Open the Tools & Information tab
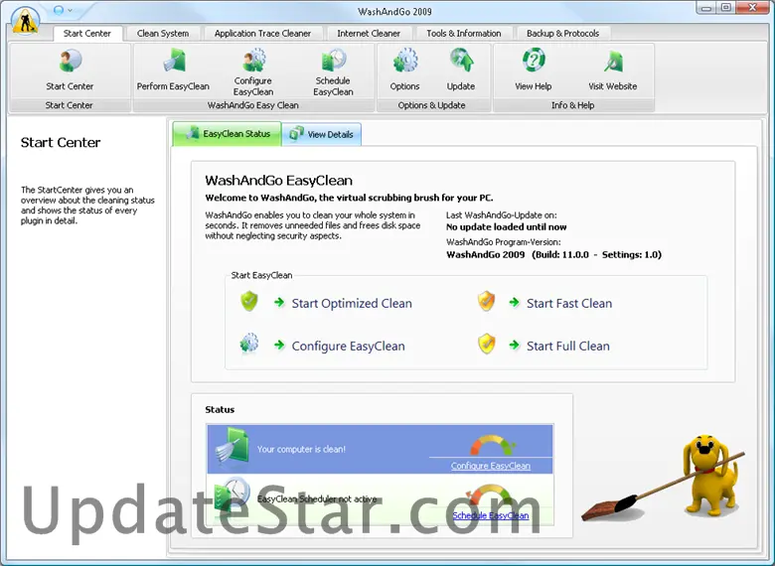This screenshot has height=566, width=775. click(x=464, y=33)
